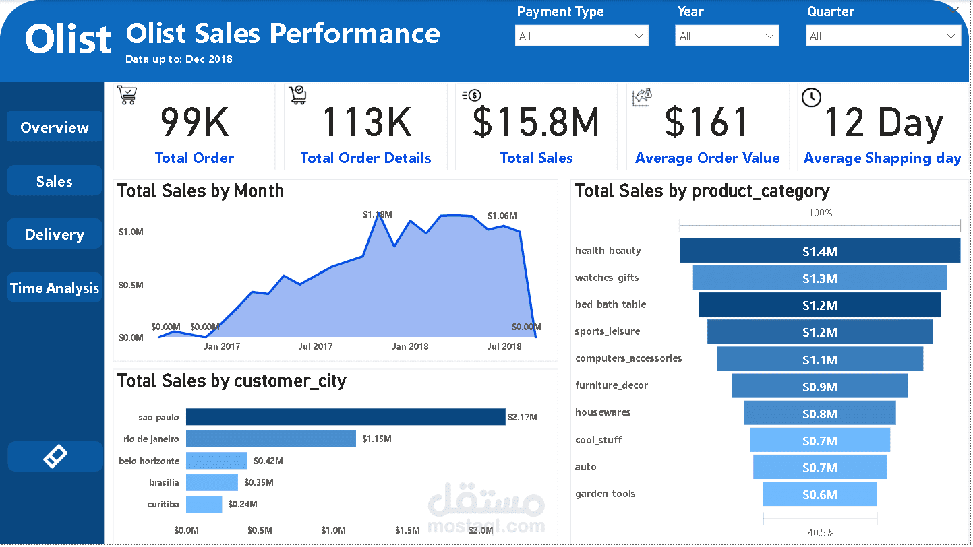The image size is (973, 547).
Task: Click the clock icon on Average Shipping card
Action: [811, 98]
